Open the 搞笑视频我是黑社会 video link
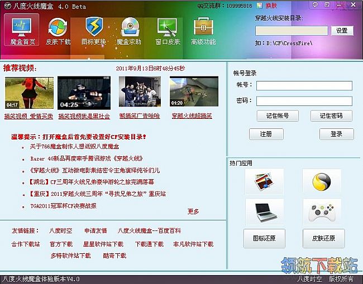The height and width of the screenshot is (284, 363). pos(84,116)
